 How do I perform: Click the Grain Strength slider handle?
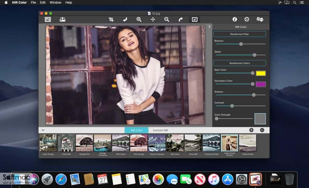(x=216, y=119)
